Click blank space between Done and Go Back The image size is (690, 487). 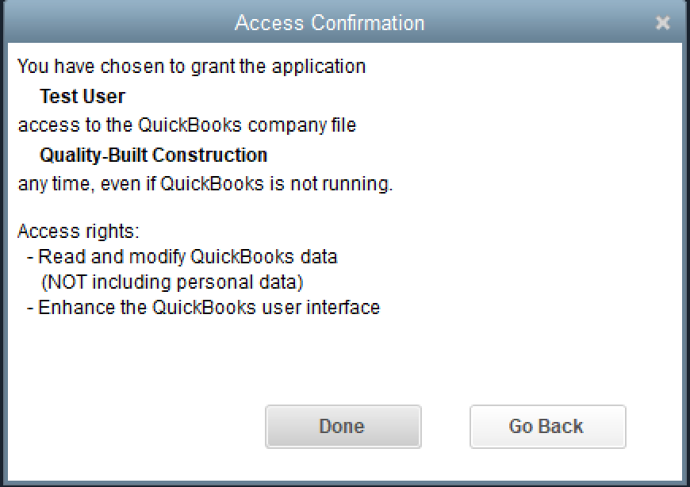(446, 427)
